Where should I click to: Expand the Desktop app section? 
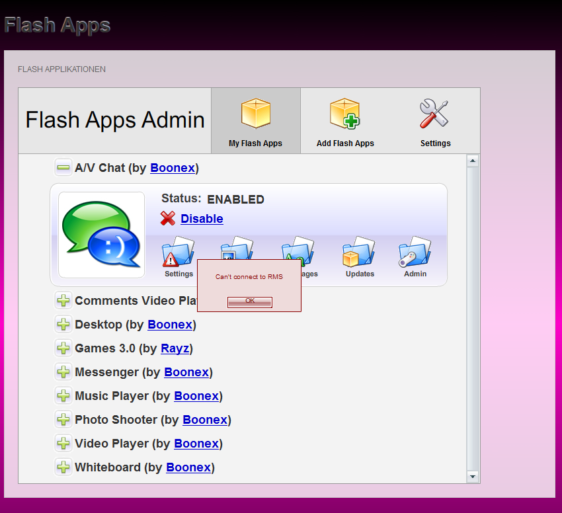click(63, 325)
